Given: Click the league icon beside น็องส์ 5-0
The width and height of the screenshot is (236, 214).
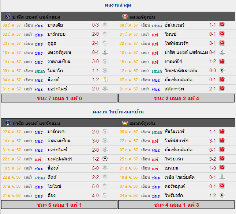Looking at the screenshot, I should pyautogui.click(x=105, y=168).
